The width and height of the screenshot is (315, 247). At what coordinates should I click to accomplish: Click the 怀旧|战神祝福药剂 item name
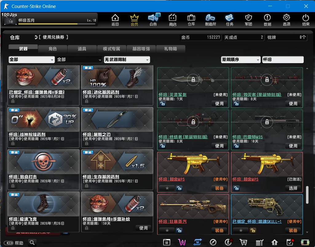click(x=27, y=135)
